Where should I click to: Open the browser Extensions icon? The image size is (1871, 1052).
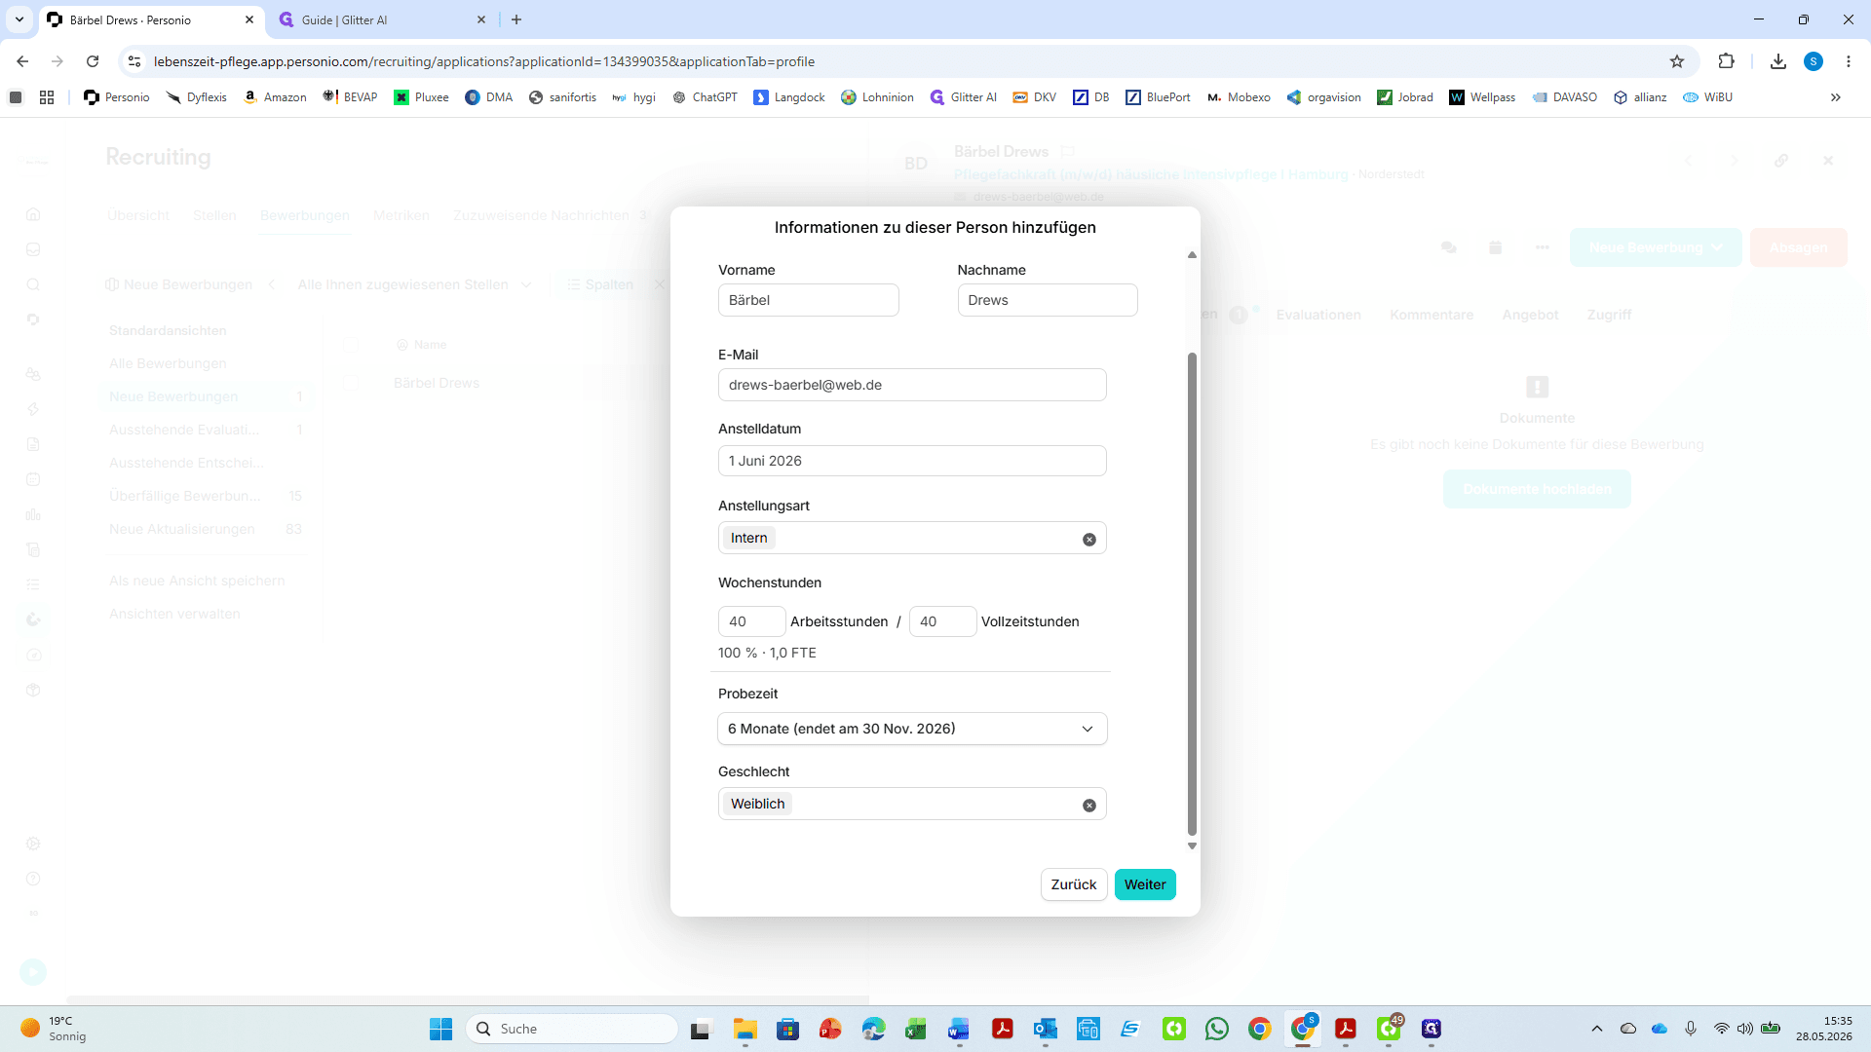coord(1727,61)
